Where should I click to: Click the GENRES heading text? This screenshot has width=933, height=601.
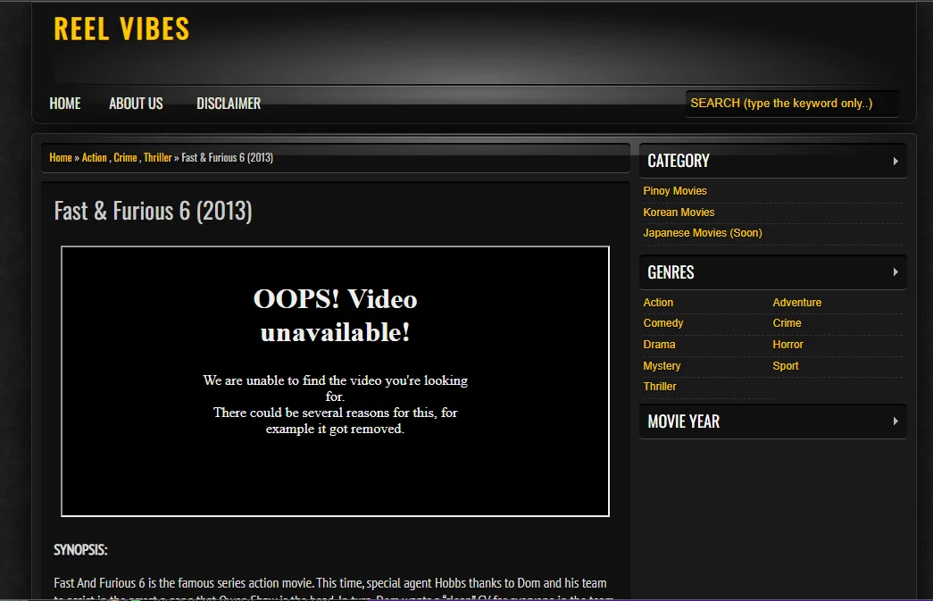(671, 272)
